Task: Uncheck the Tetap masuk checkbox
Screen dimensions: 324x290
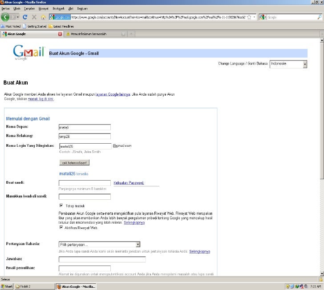Action: [61, 205]
